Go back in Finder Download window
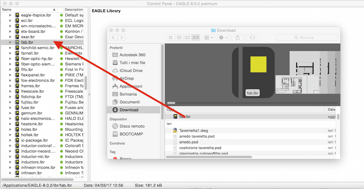The width and height of the screenshot is (364, 189). click(113, 37)
